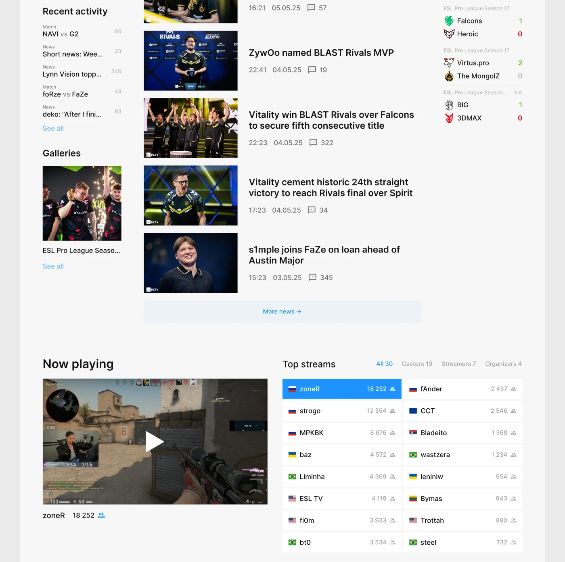This screenshot has width=565, height=562.
Task: Open the ZywOo named BLAST Rivals MVP article
Action: pyautogui.click(x=321, y=53)
